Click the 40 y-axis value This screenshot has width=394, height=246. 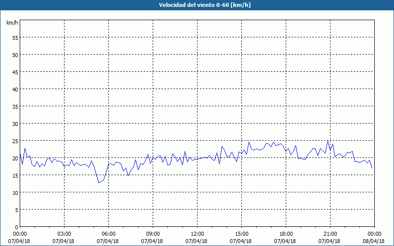[x=15, y=90]
